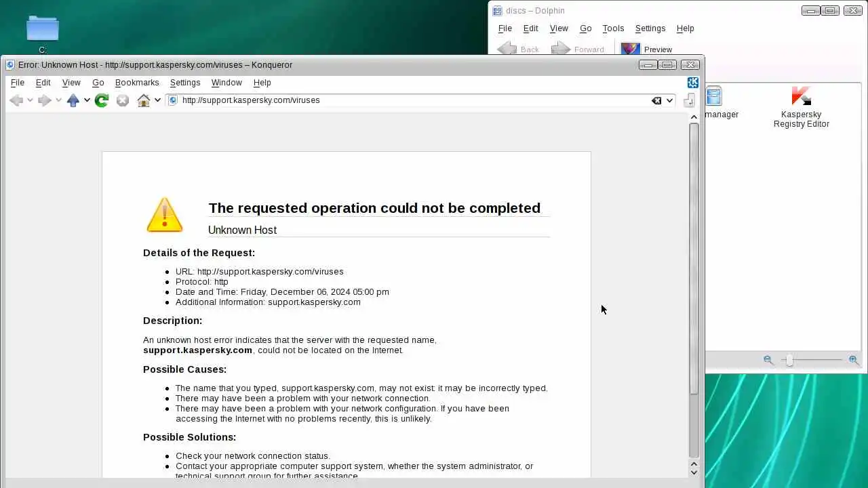
Task: Click Dolphin's icon zoom slider handle
Action: [789, 361]
